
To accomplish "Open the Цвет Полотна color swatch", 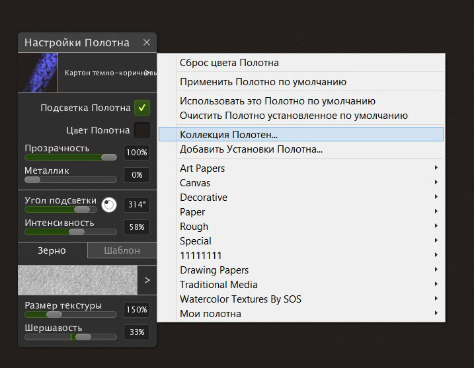I will coord(142,130).
